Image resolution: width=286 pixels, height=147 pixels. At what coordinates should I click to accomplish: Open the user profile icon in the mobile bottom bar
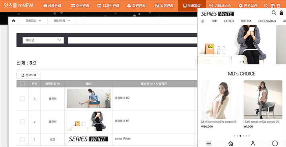pyautogui.click(x=253, y=143)
